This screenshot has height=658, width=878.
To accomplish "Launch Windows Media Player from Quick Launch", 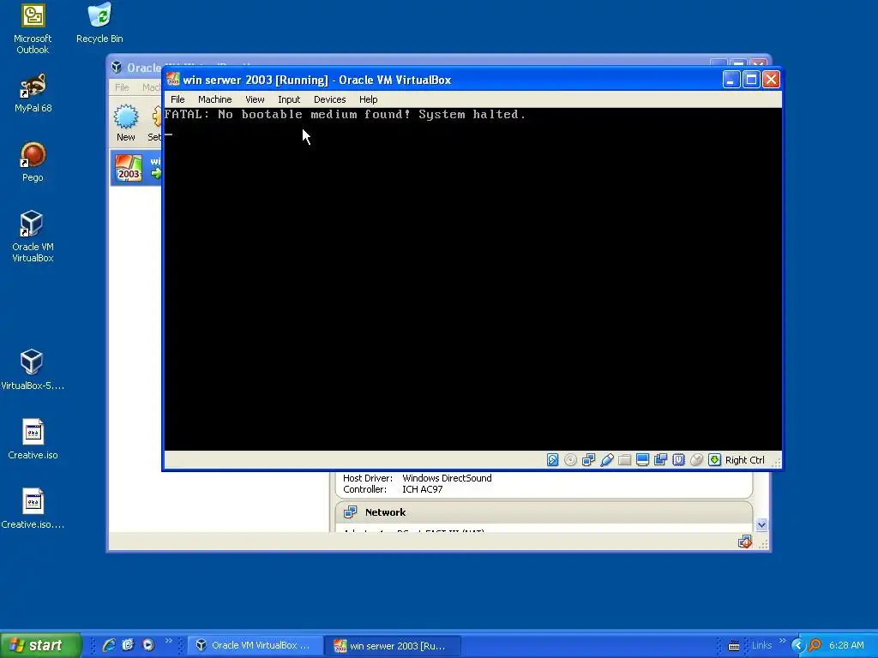I will point(147,645).
